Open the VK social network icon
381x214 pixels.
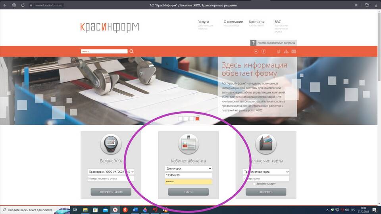[256, 52]
